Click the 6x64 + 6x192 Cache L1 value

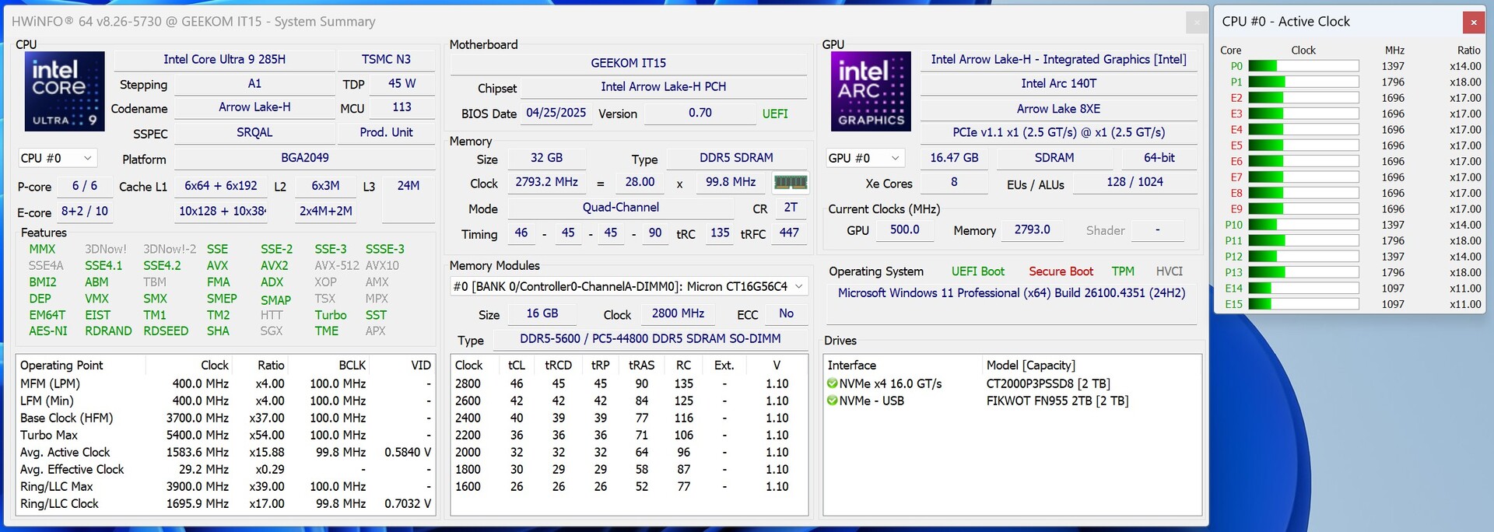[221, 185]
